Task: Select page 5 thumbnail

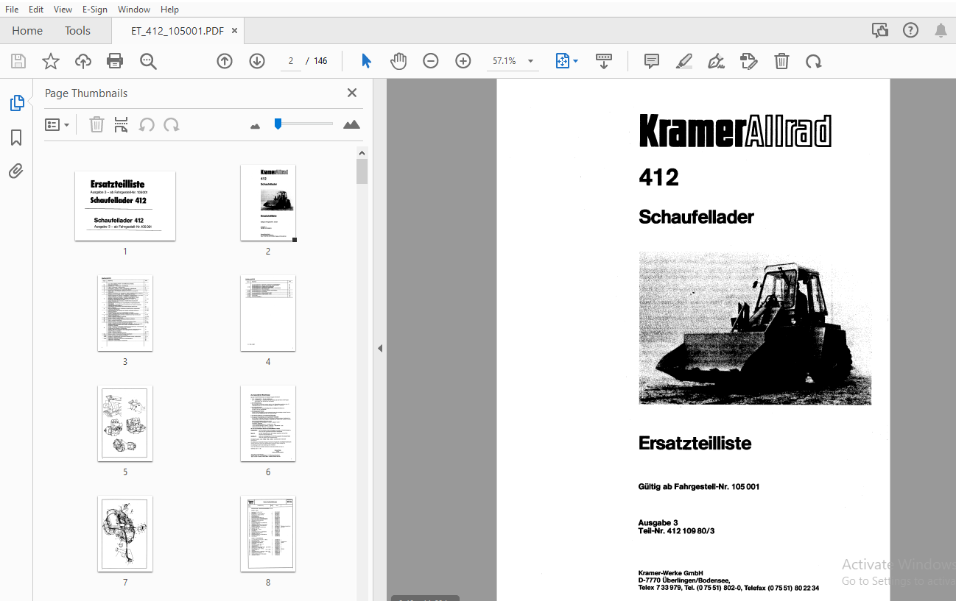Action: 125,424
